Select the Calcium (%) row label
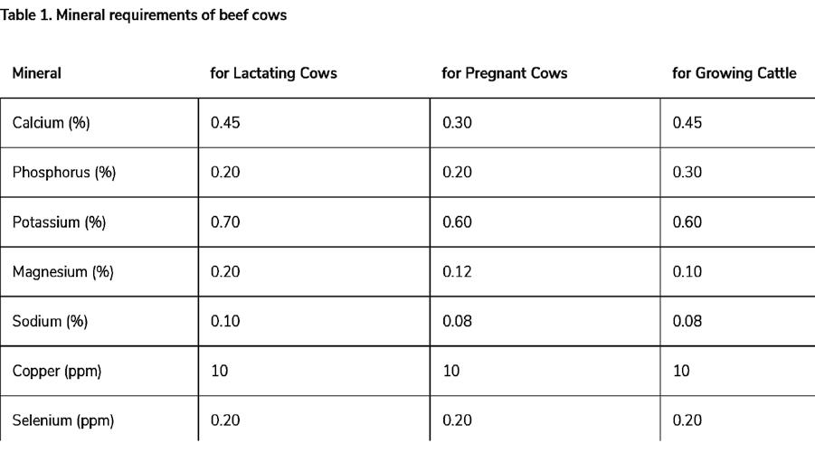 [51, 123]
